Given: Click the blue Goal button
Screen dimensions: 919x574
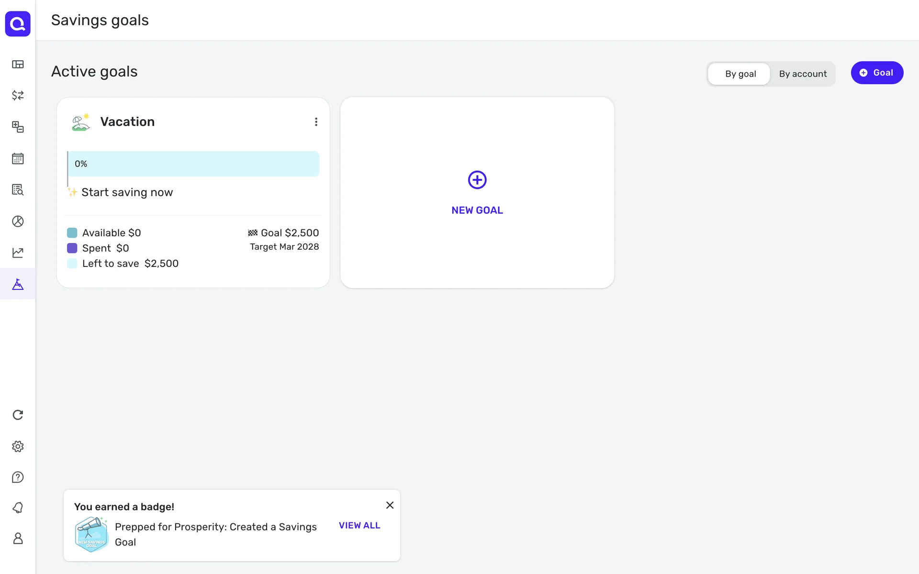Looking at the screenshot, I should [876, 73].
